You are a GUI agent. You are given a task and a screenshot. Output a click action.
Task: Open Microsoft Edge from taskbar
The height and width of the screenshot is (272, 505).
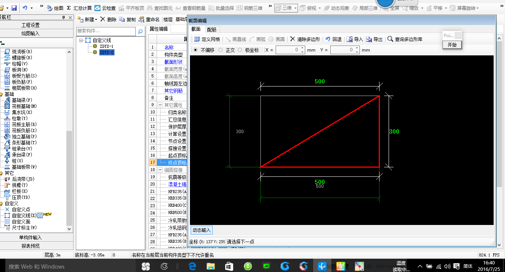(192, 266)
